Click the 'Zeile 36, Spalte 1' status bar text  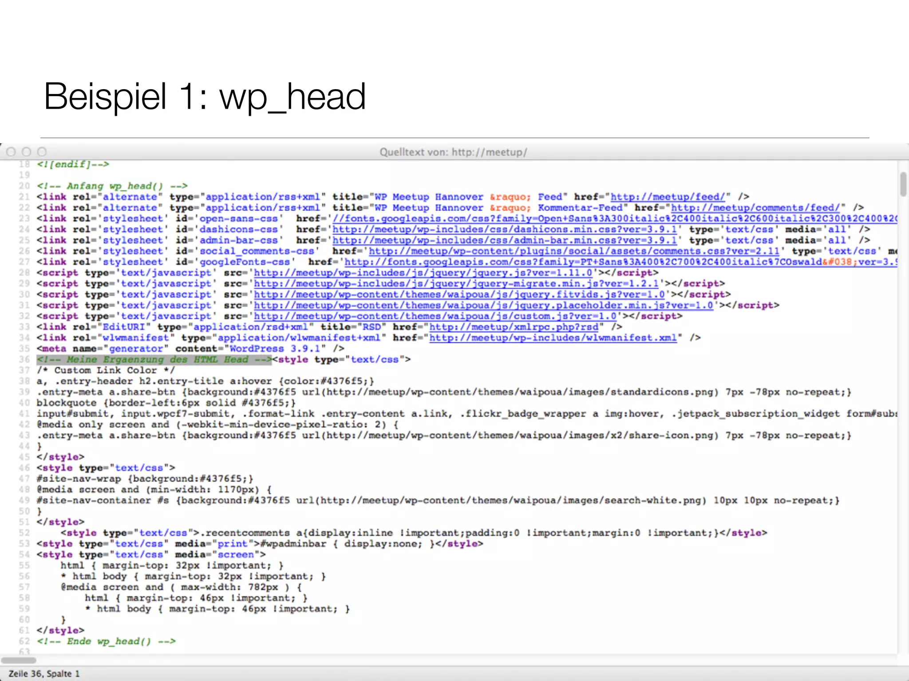click(x=44, y=673)
